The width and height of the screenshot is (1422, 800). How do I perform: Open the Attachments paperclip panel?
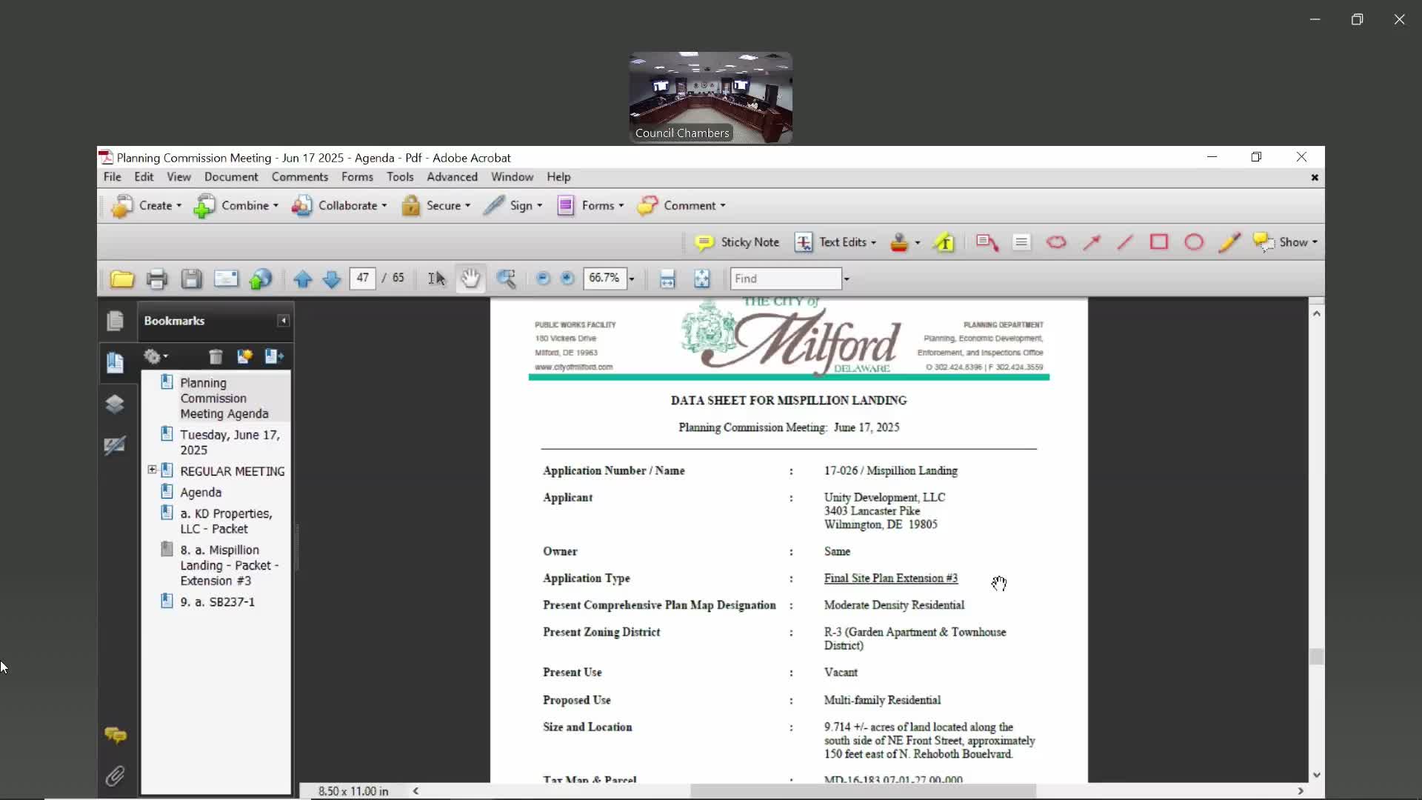[x=115, y=776]
